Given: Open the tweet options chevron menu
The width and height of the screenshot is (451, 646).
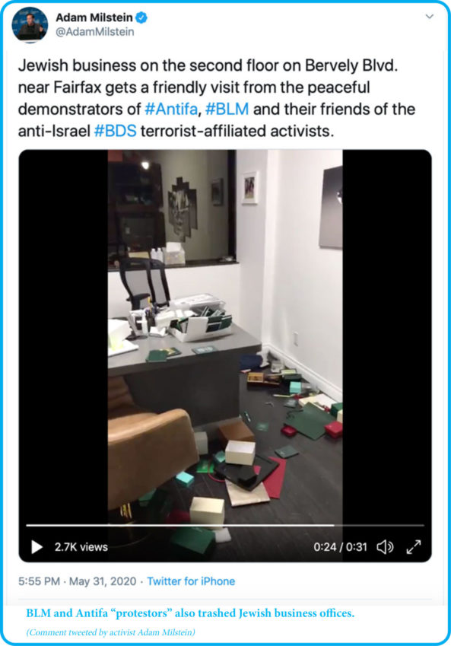Looking at the screenshot, I should click(430, 17).
